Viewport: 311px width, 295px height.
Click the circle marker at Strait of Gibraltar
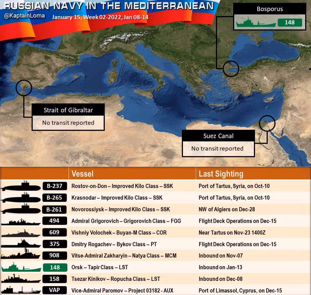pyautogui.click(x=24, y=88)
